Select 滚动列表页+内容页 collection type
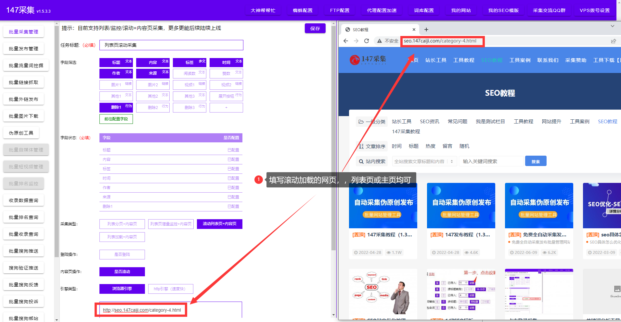621x322 pixels. [220, 224]
